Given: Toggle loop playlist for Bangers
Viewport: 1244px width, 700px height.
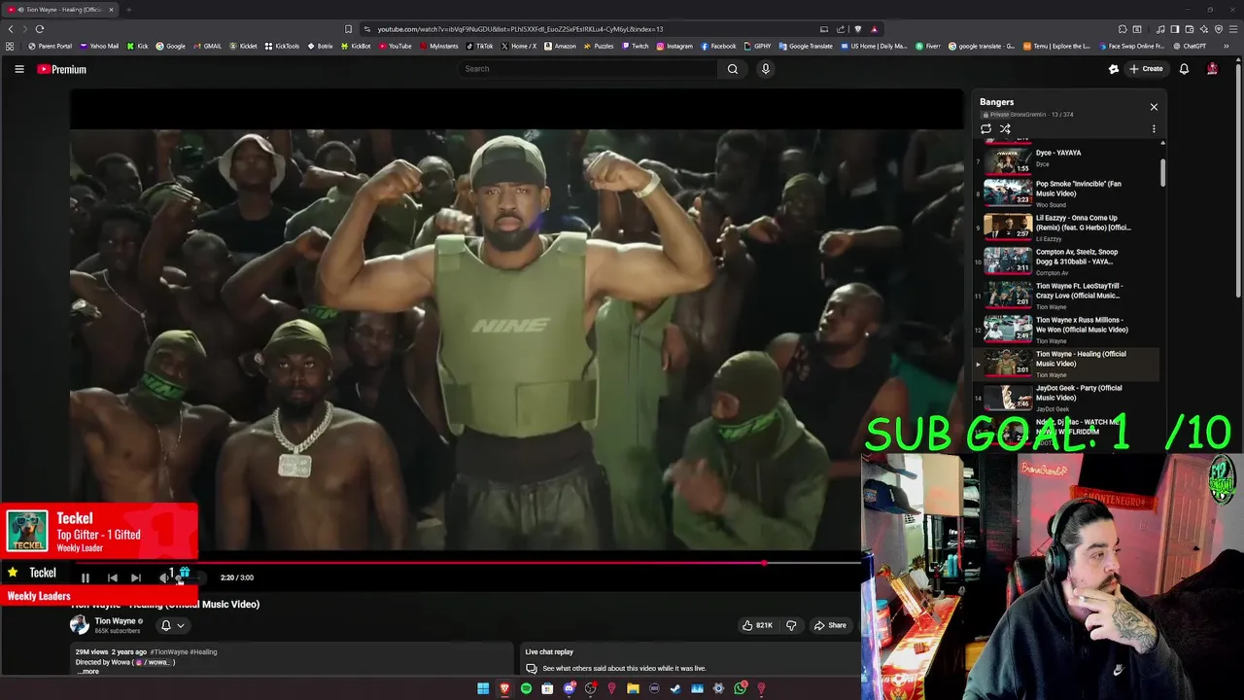Looking at the screenshot, I should point(985,128).
